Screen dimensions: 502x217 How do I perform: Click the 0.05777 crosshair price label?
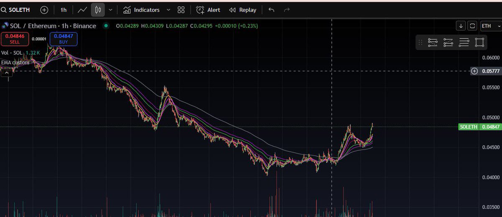pyautogui.click(x=489, y=71)
